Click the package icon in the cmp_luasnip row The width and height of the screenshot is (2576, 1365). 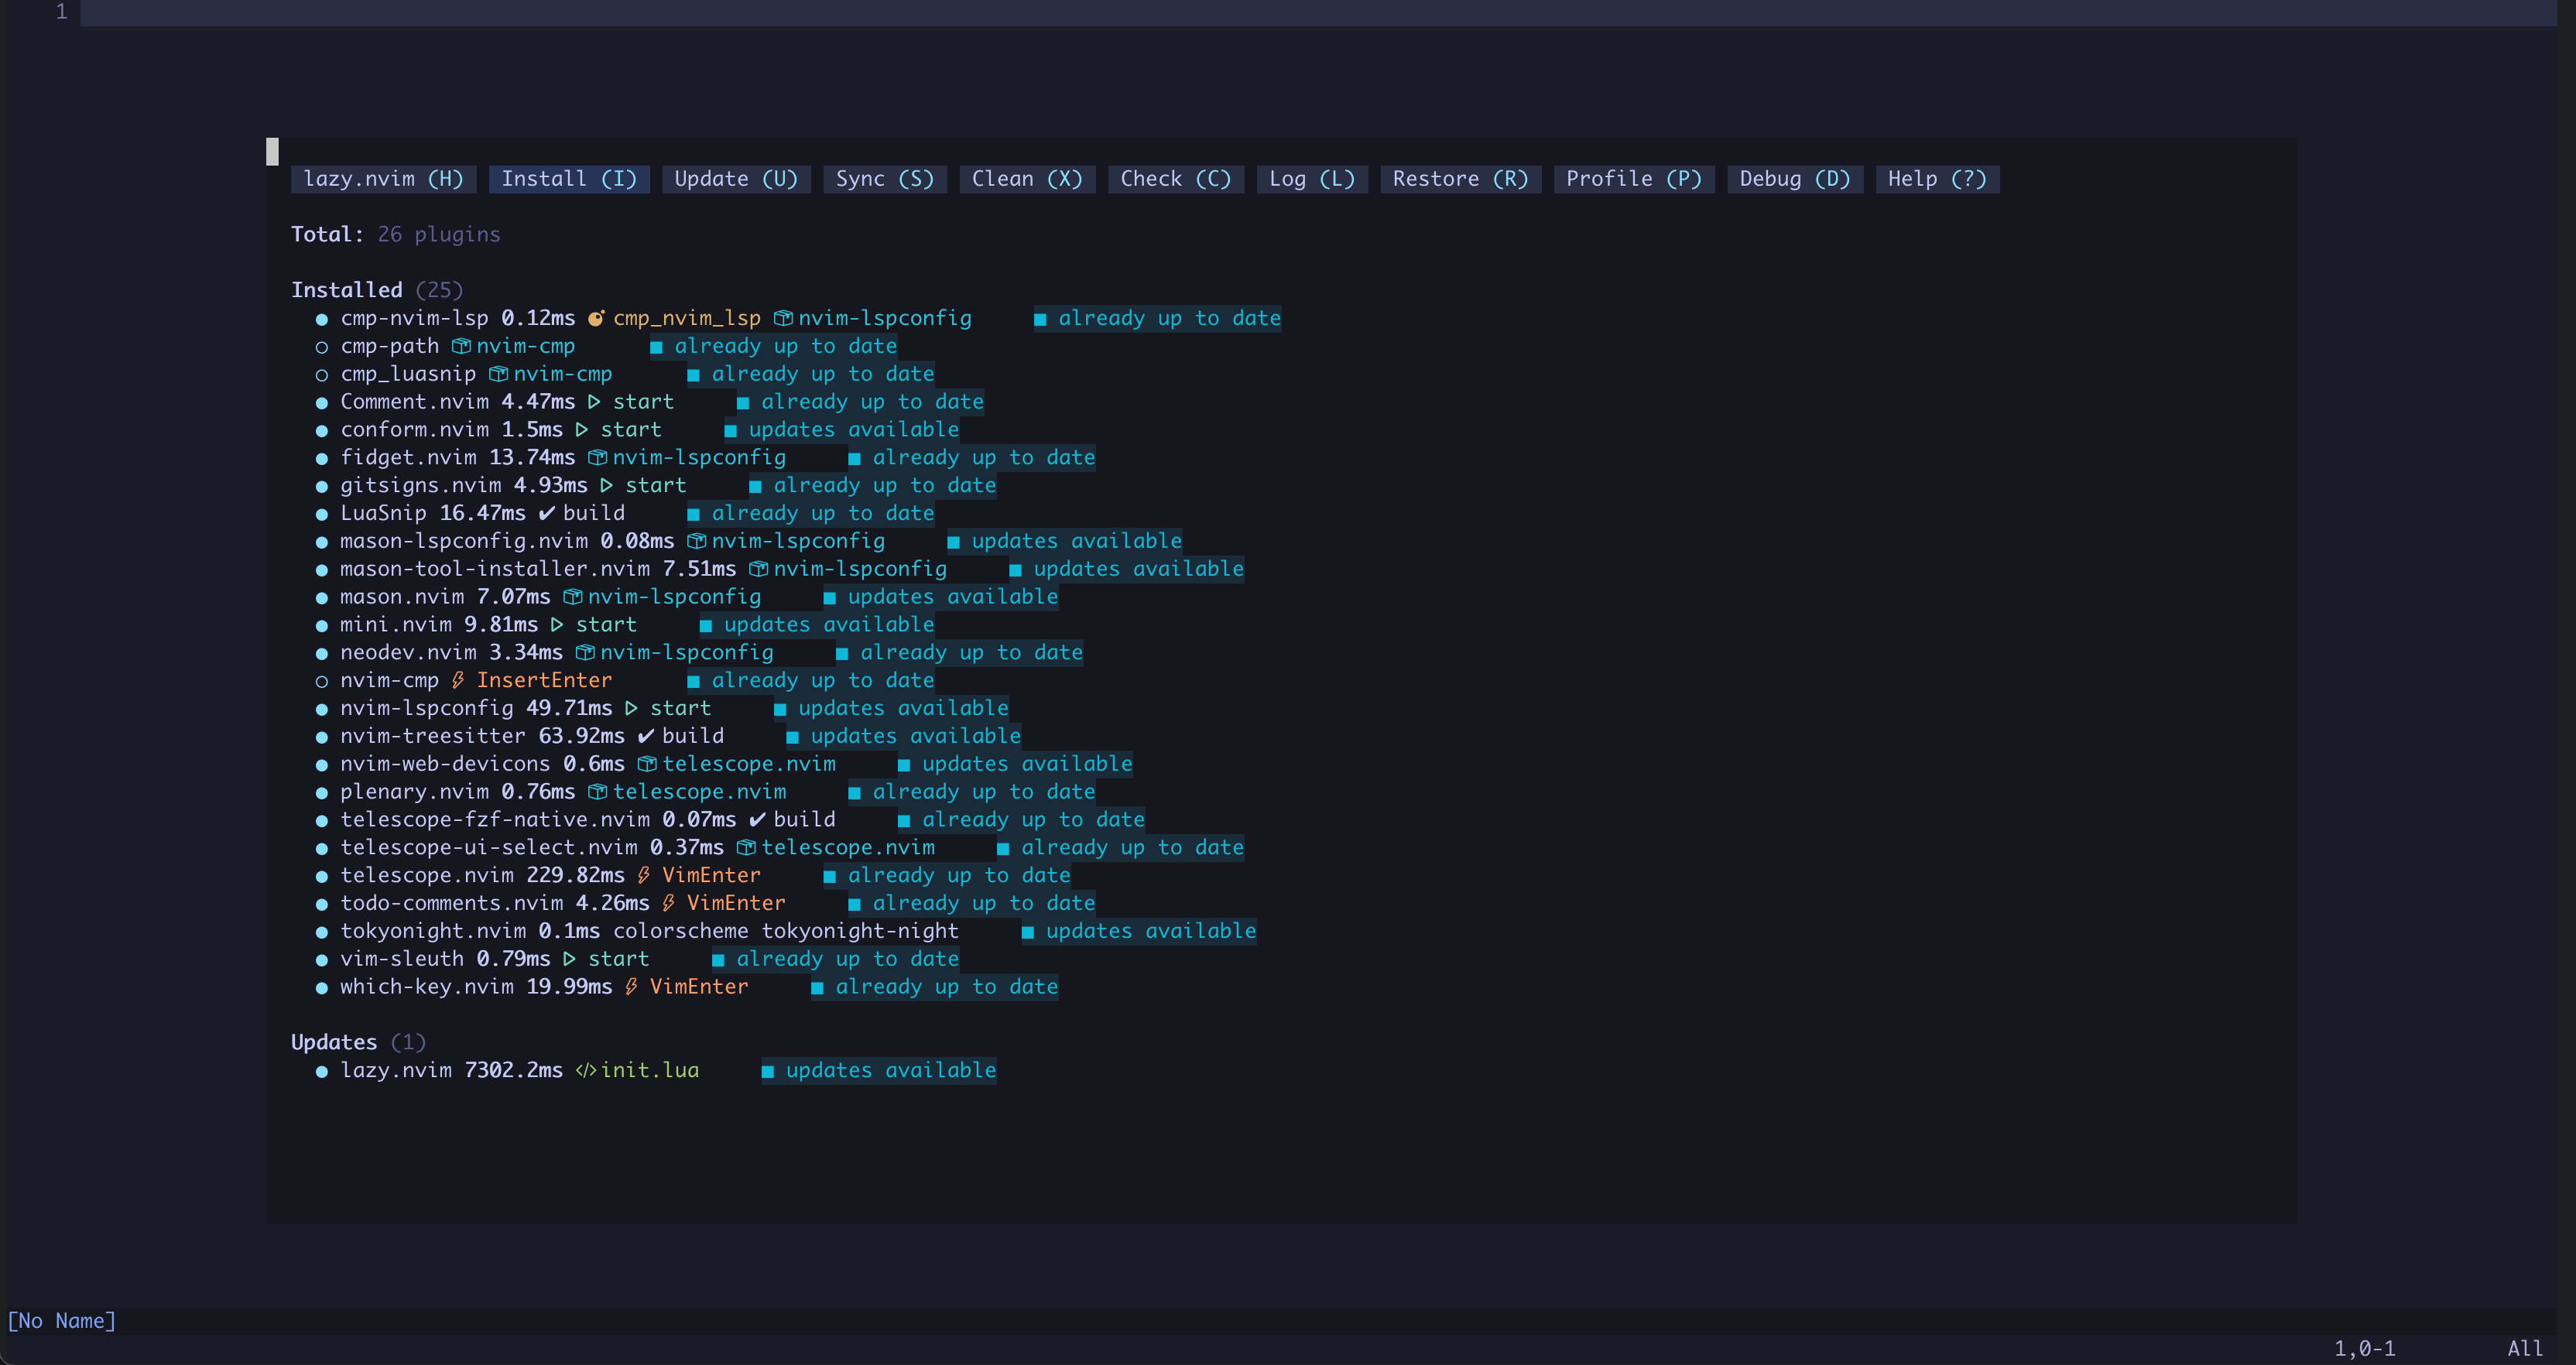pos(498,374)
